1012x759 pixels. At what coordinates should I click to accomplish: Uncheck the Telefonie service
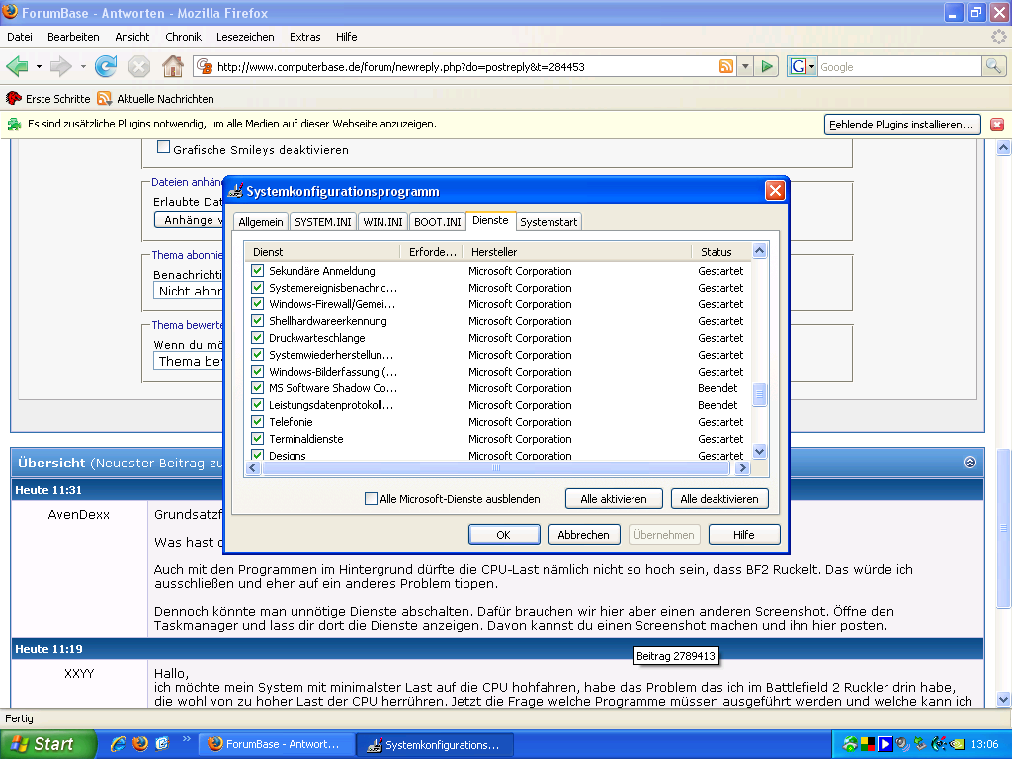tap(258, 421)
